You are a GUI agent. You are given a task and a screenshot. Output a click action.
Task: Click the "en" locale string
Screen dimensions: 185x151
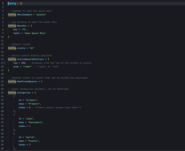coord(32,48)
